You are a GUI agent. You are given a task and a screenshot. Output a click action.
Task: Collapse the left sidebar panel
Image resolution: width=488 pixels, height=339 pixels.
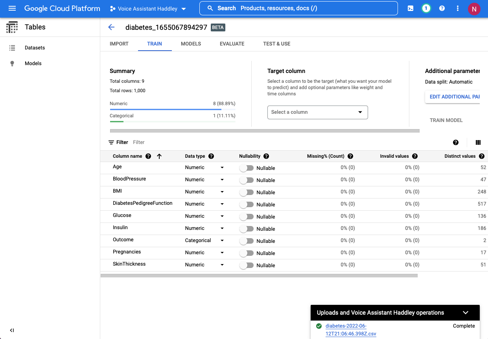point(12,330)
